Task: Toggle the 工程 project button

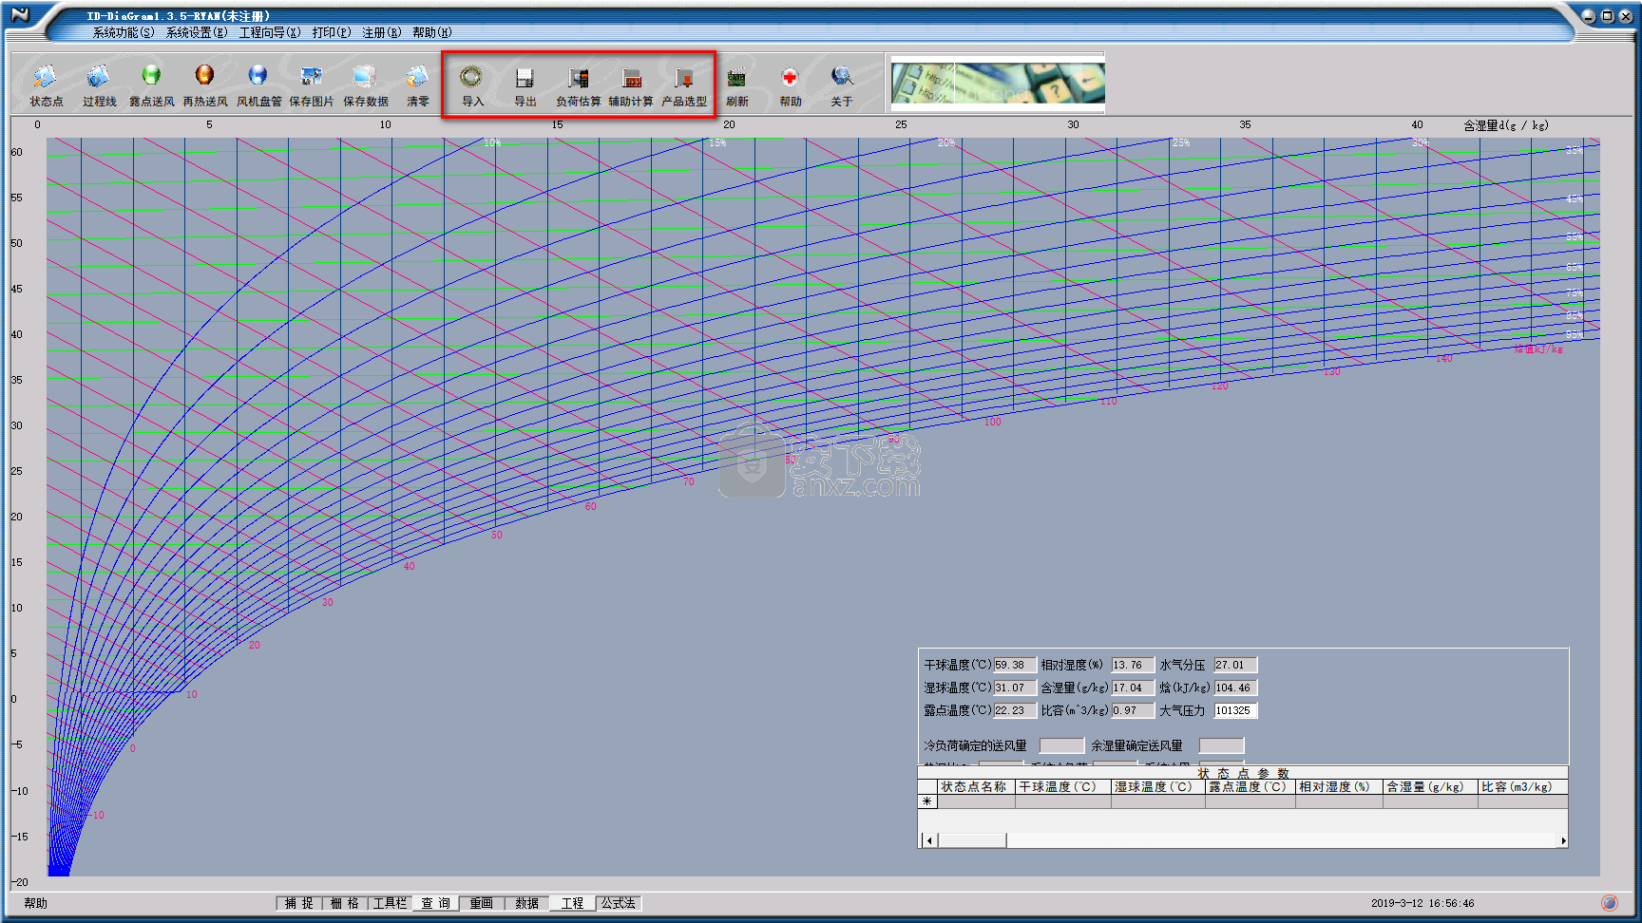Action: pyautogui.click(x=573, y=903)
